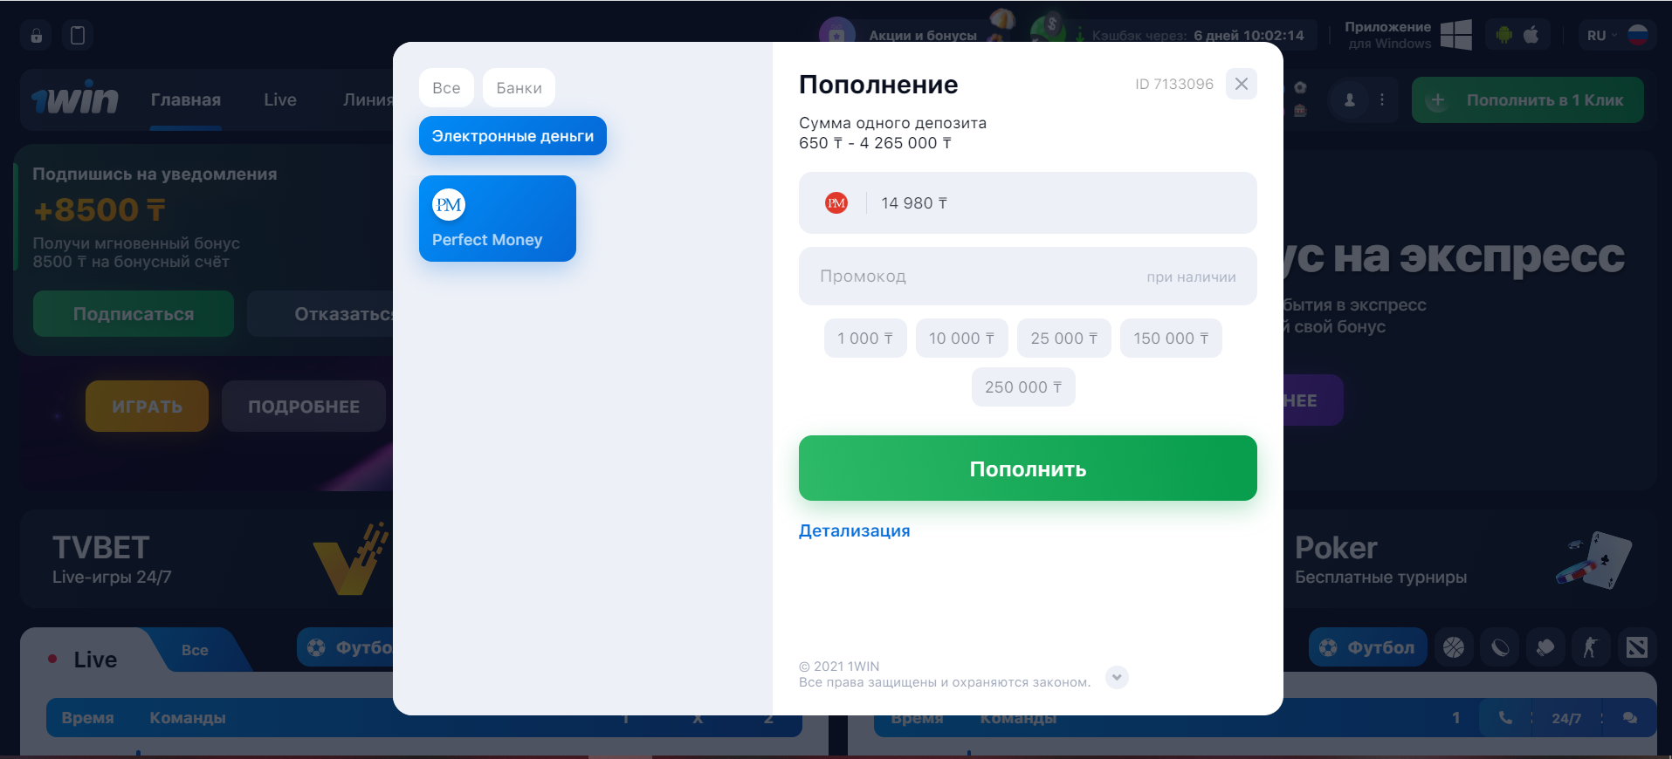The image size is (1672, 759).
Task: Click the 24/7 support label
Action: [1566, 718]
